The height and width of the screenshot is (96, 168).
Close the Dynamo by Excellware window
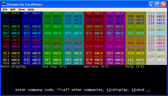coord(164,4)
